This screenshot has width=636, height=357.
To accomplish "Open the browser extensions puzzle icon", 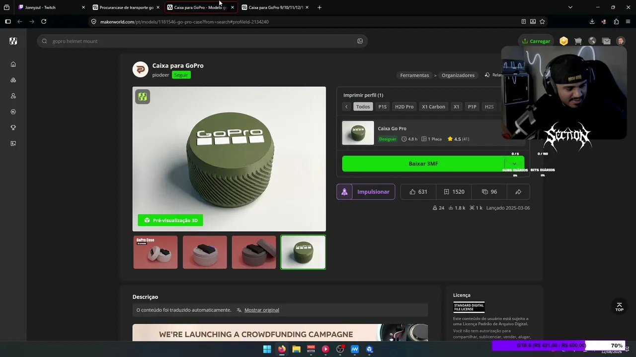I will [x=616, y=21].
